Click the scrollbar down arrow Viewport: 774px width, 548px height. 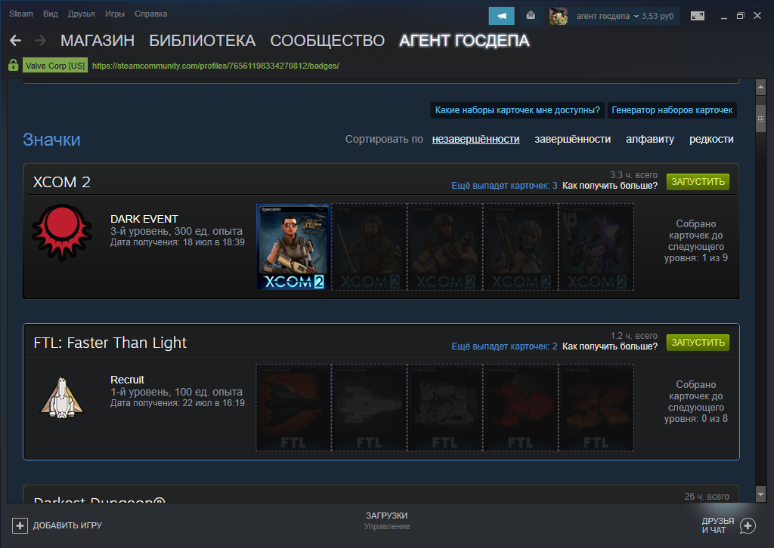point(760,494)
